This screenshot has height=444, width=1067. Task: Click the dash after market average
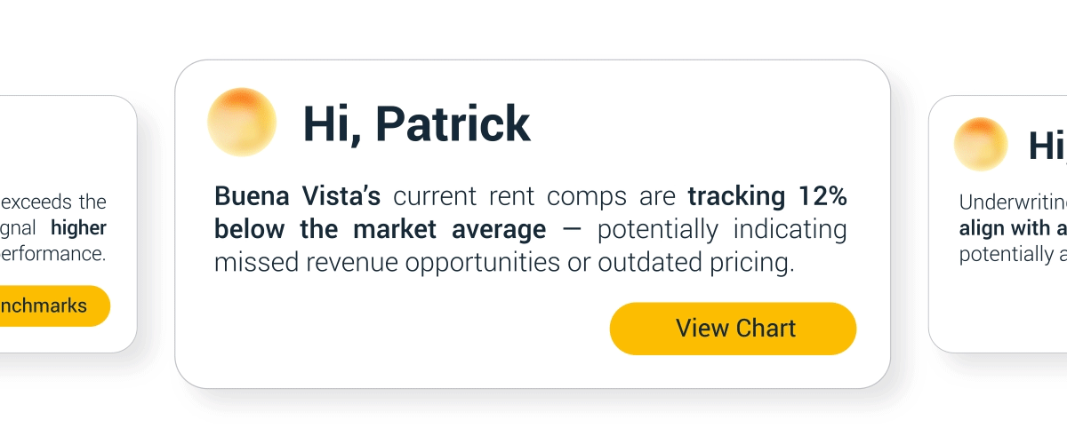point(572,230)
